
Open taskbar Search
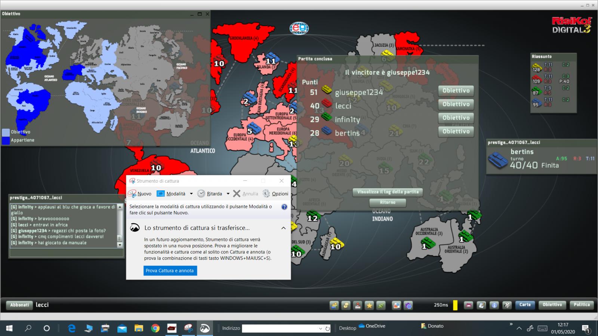(28, 328)
